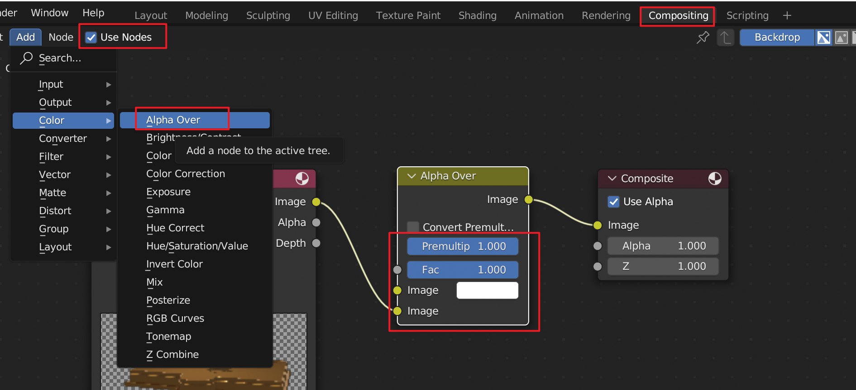Click the parent node tree arrow icon

[725, 38]
